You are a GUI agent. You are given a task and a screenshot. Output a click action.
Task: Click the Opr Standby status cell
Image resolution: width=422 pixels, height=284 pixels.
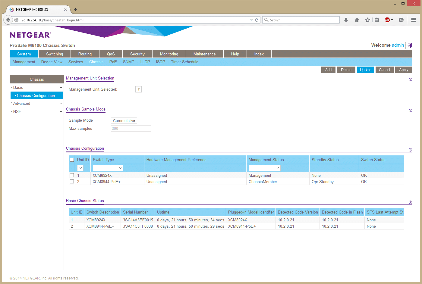click(323, 182)
